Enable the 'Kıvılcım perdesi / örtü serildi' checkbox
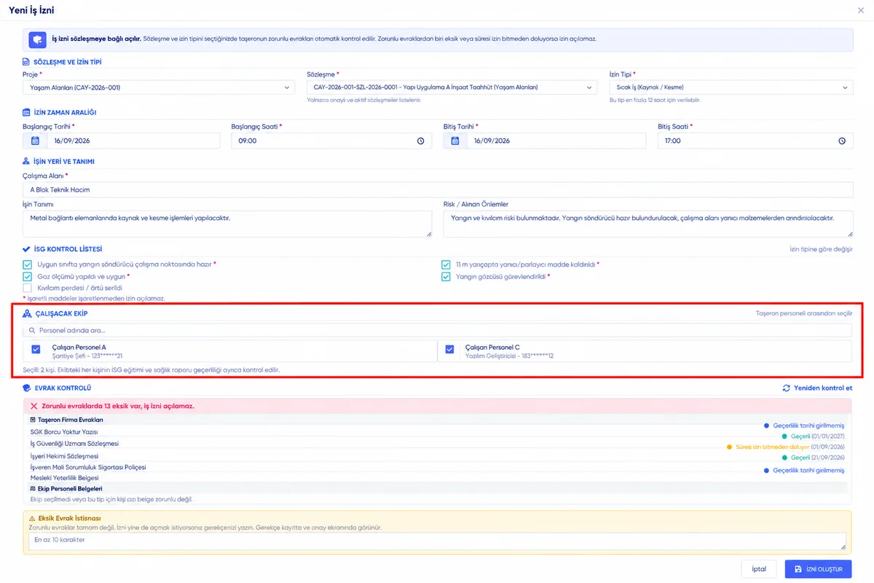Screen dimensions: 874x583 [28, 288]
